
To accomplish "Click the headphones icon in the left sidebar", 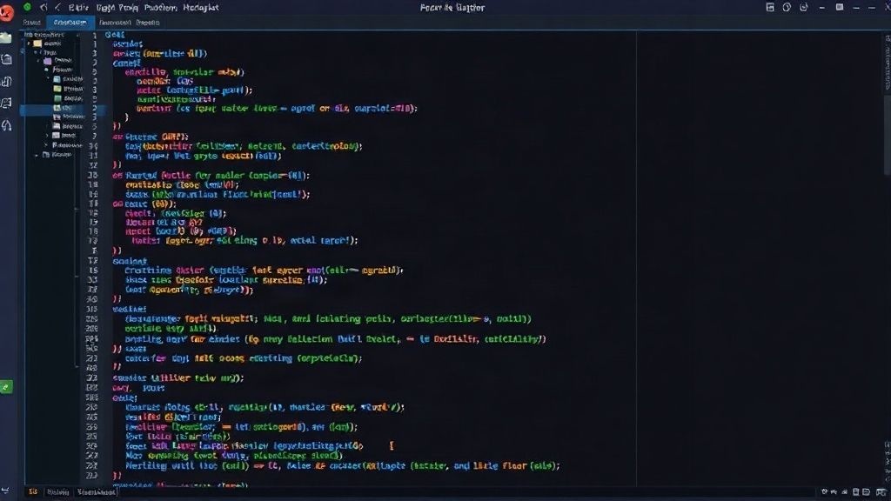I will (x=6, y=125).
